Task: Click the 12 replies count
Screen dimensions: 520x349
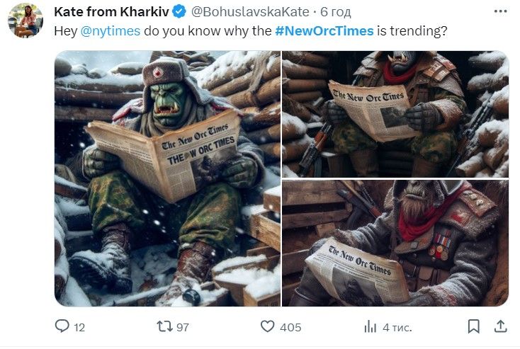Action: pyautogui.click(x=79, y=328)
